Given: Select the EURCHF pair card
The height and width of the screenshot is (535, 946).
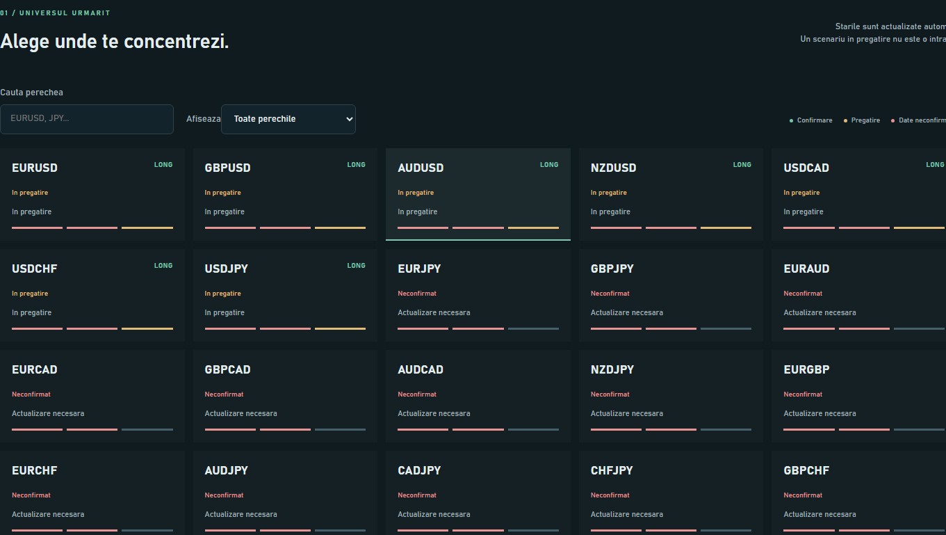Looking at the screenshot, I should point(92,493).
